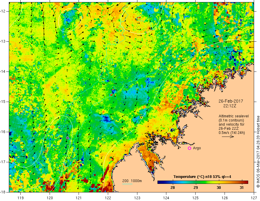Screen dimensions: 260x201
Task: Click the '26-Feb 22Z' legend line
Action: 228,129
